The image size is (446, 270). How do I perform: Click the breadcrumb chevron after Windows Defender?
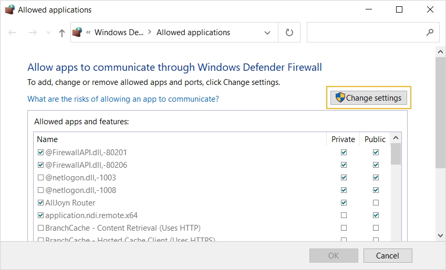pos(150,33)
